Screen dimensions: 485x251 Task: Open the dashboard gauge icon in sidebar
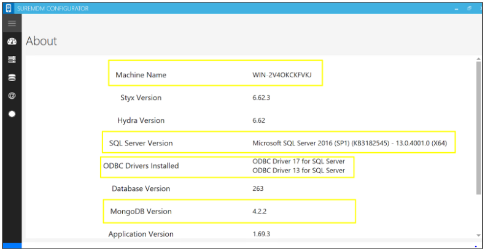tap(12, 42)
